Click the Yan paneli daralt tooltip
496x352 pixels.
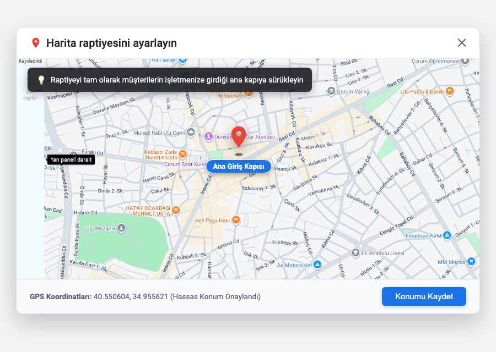71,159
